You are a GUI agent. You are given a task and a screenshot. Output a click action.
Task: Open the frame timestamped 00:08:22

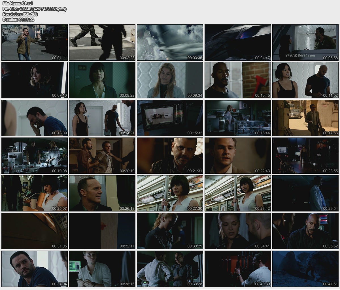click(102, 80)
